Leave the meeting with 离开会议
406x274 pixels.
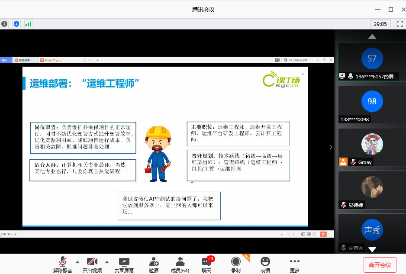point(380,265)
